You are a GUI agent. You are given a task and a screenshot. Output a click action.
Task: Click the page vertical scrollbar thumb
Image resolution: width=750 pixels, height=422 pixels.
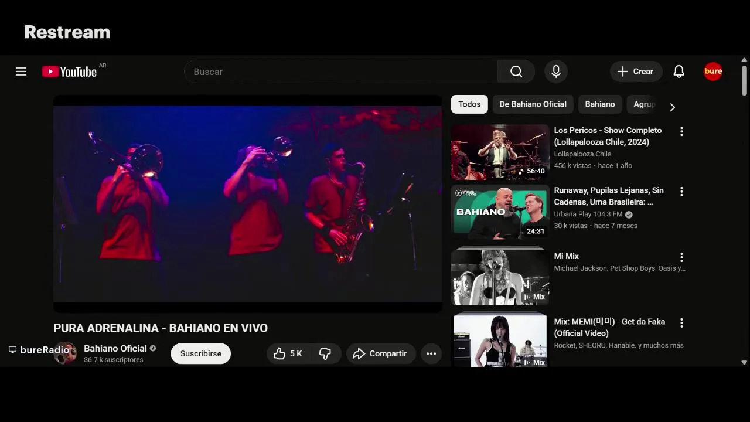pyautogui.click(x=744, y=80)
